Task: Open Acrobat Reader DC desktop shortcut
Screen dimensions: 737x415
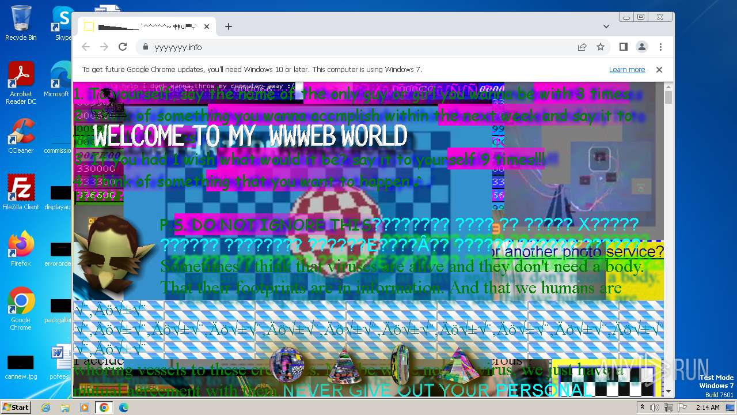Action: 21,83
